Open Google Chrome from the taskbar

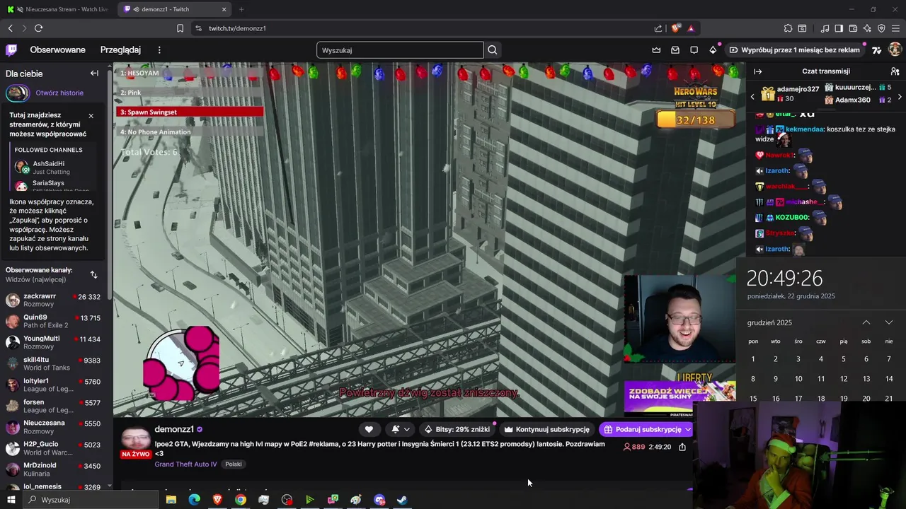241,500
